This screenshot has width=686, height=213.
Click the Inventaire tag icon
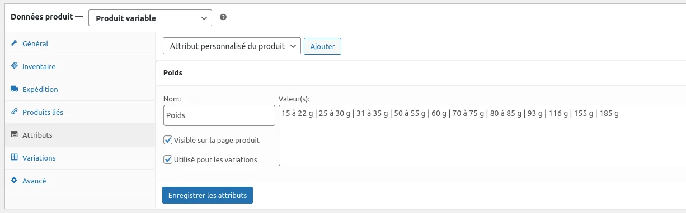tap(15, 66)
